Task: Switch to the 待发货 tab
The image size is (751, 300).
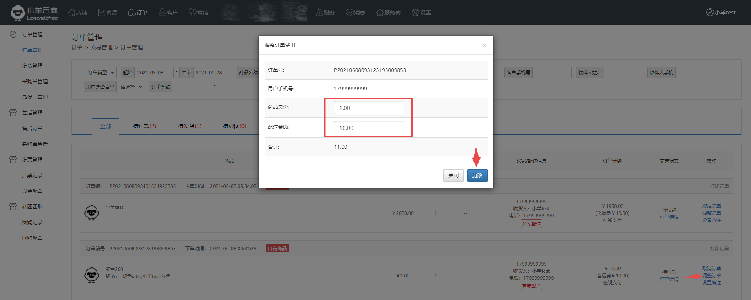Action: [189, 126]
